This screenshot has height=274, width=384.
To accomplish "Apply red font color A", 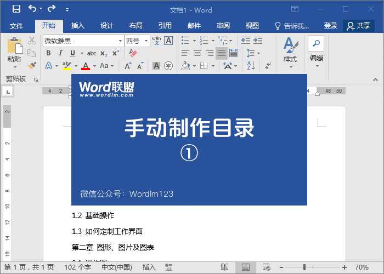I will [x=86, y=66].
